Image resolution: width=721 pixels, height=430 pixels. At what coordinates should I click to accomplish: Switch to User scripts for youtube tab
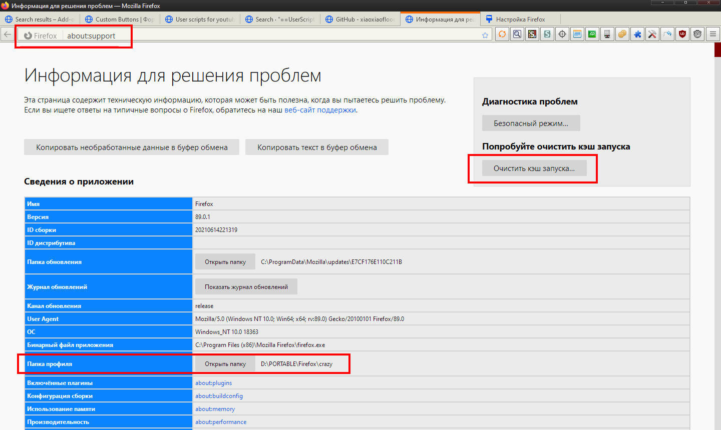pyautogui.click(x=200, y=19)
